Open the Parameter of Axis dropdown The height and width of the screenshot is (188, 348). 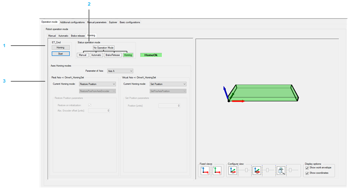[120, 71]
